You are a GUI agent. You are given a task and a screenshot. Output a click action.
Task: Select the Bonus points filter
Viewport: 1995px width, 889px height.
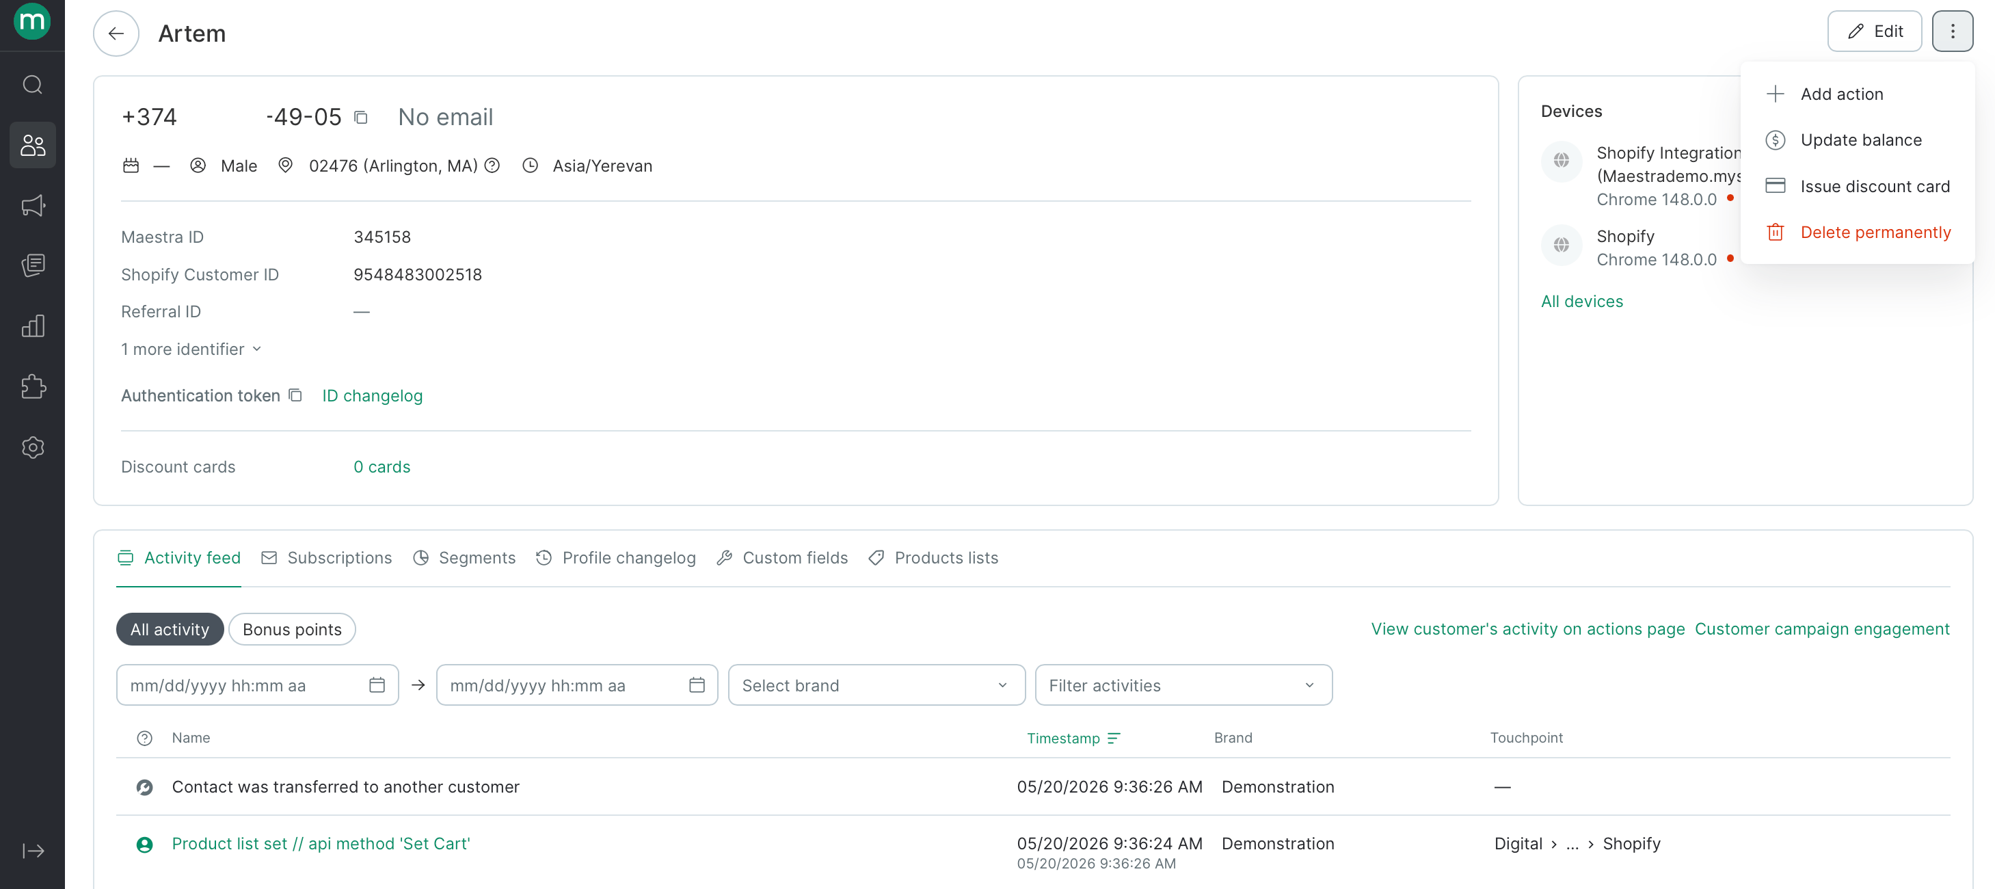pos(292,629)
